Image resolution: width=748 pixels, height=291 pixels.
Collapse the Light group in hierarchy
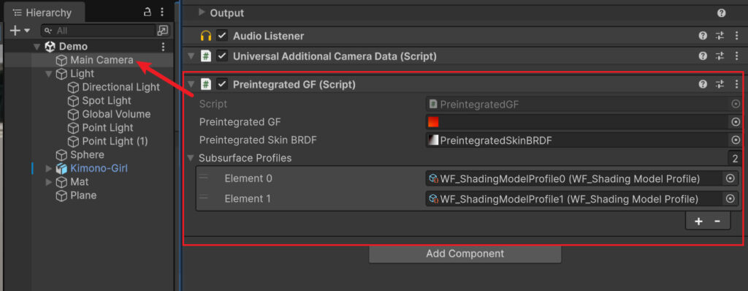pos(48,74)
